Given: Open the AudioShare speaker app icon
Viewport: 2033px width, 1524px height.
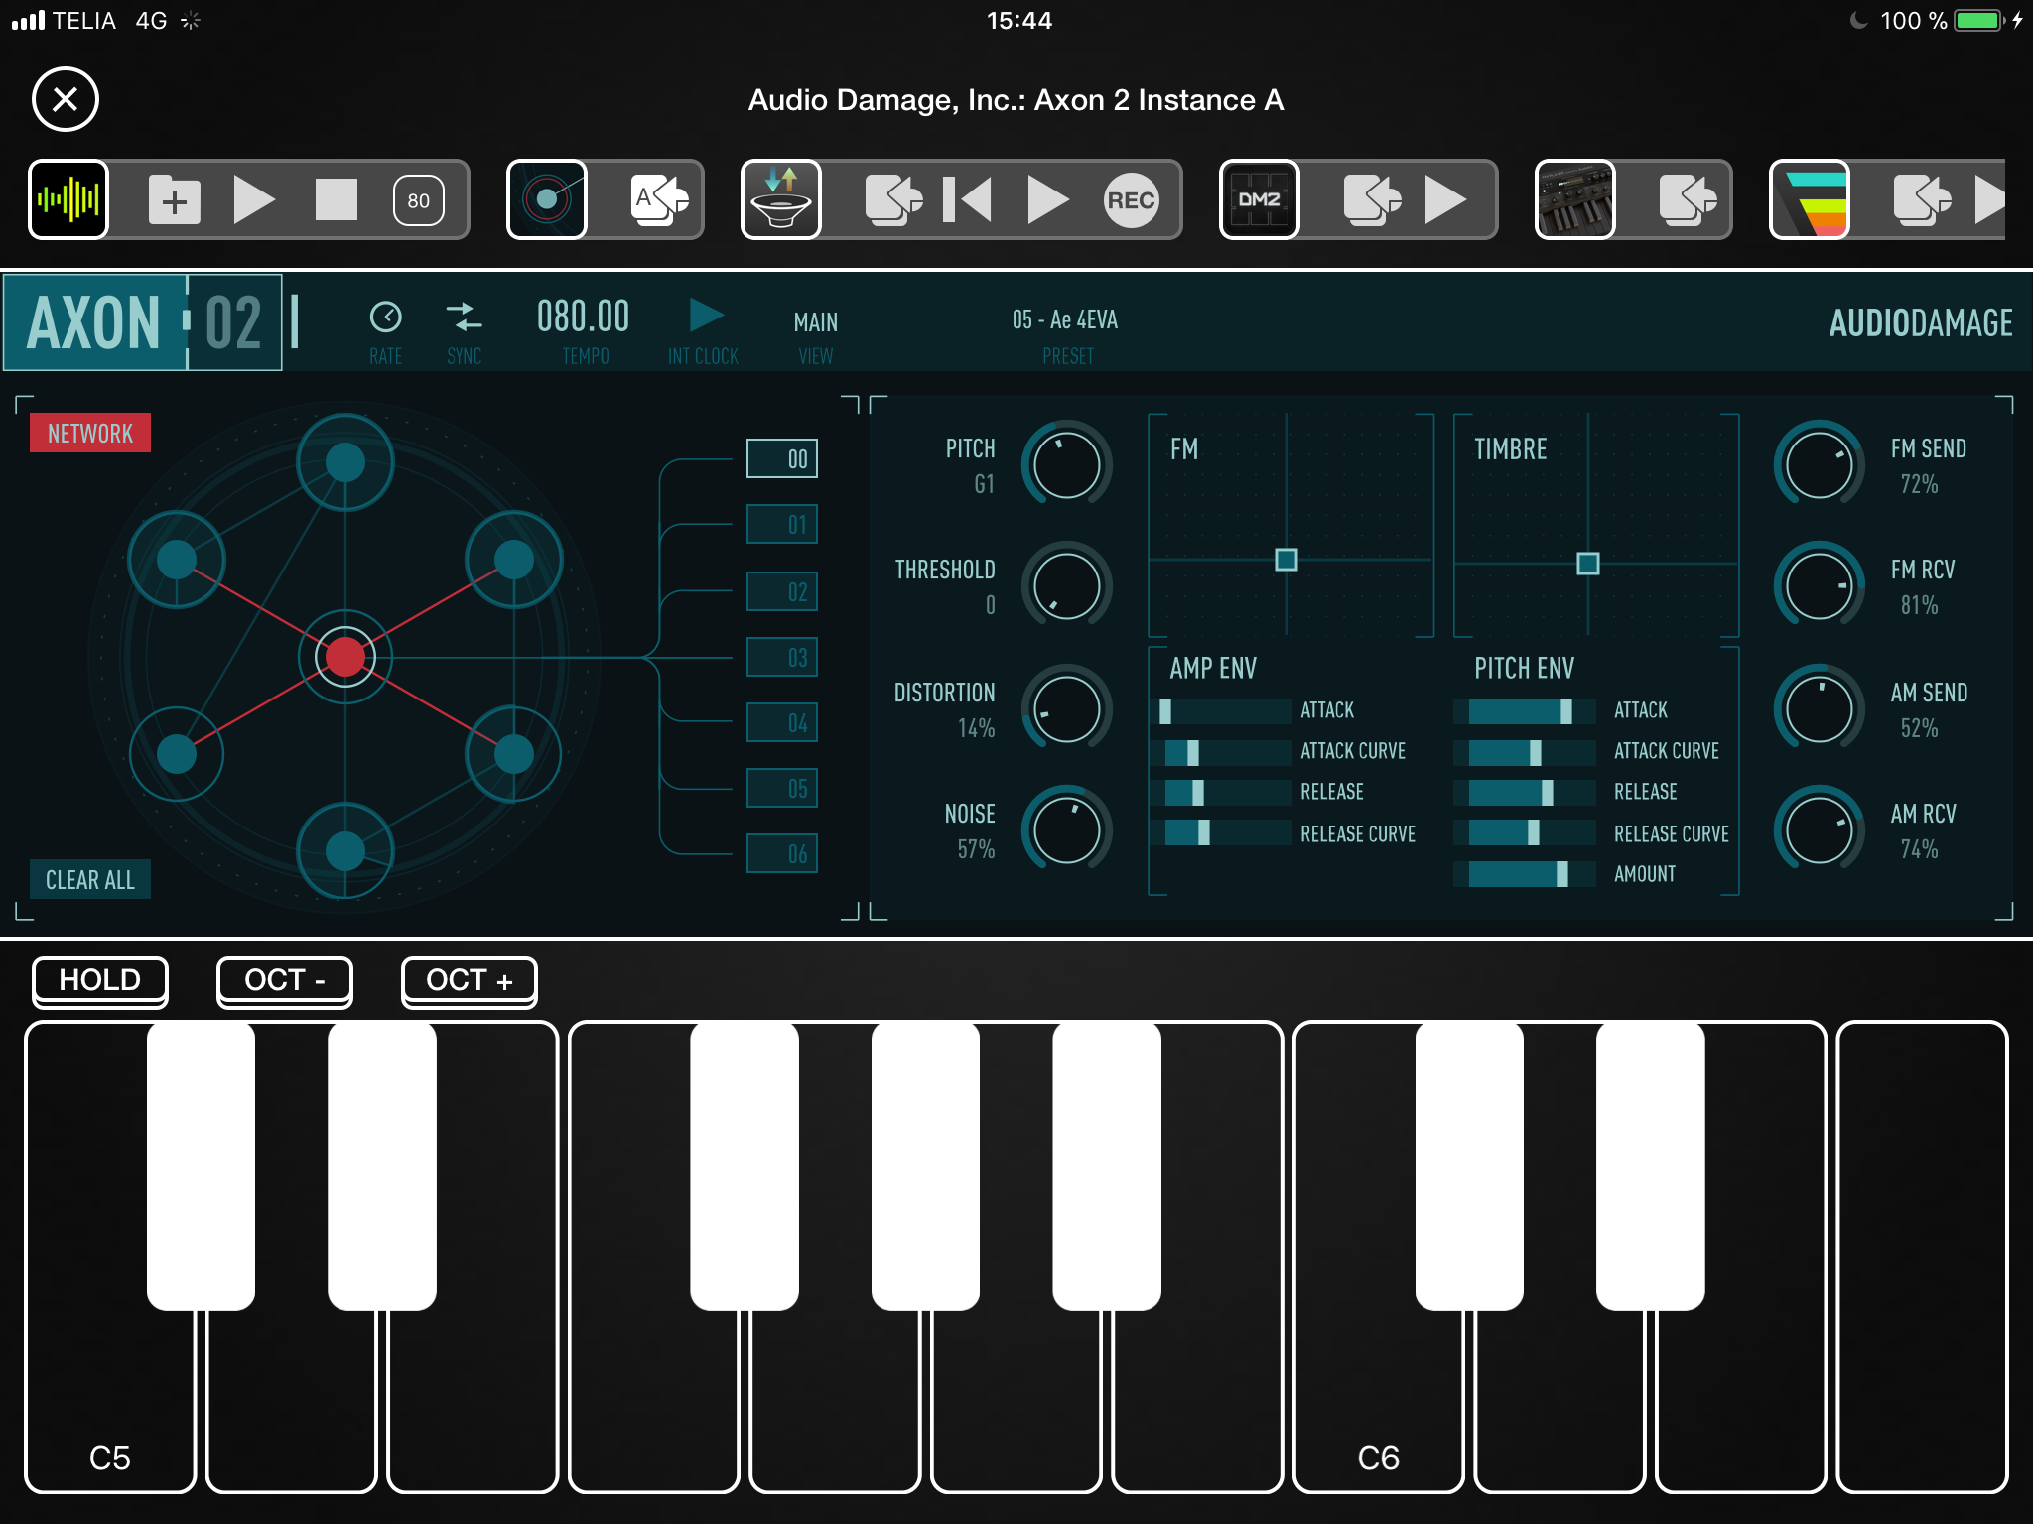Looking at the screenshot, I should click(781, 199).
